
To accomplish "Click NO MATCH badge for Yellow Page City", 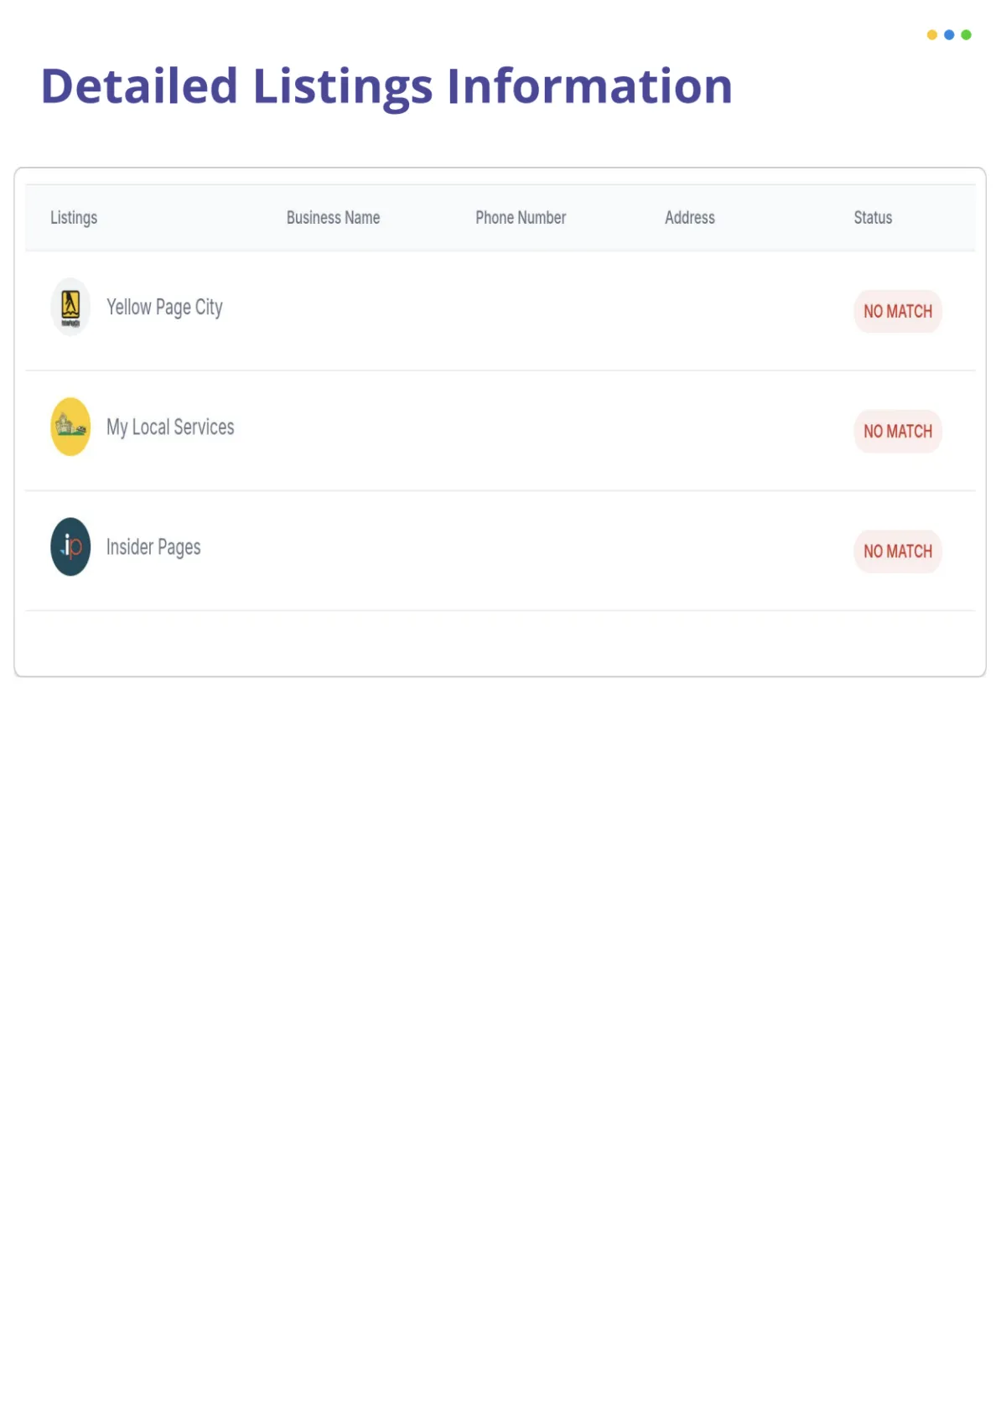I will (898, 311).
